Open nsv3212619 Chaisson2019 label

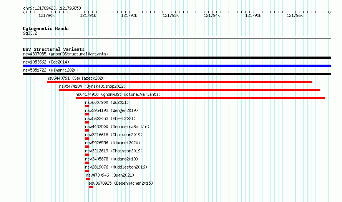point(114,151)
